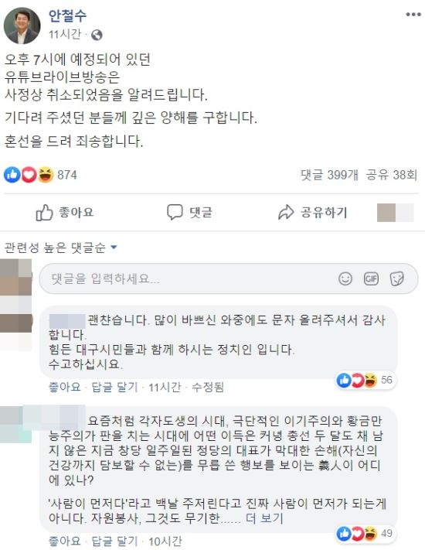
Task: Click the heart reaction icon under post
Action: click(29, 174)
